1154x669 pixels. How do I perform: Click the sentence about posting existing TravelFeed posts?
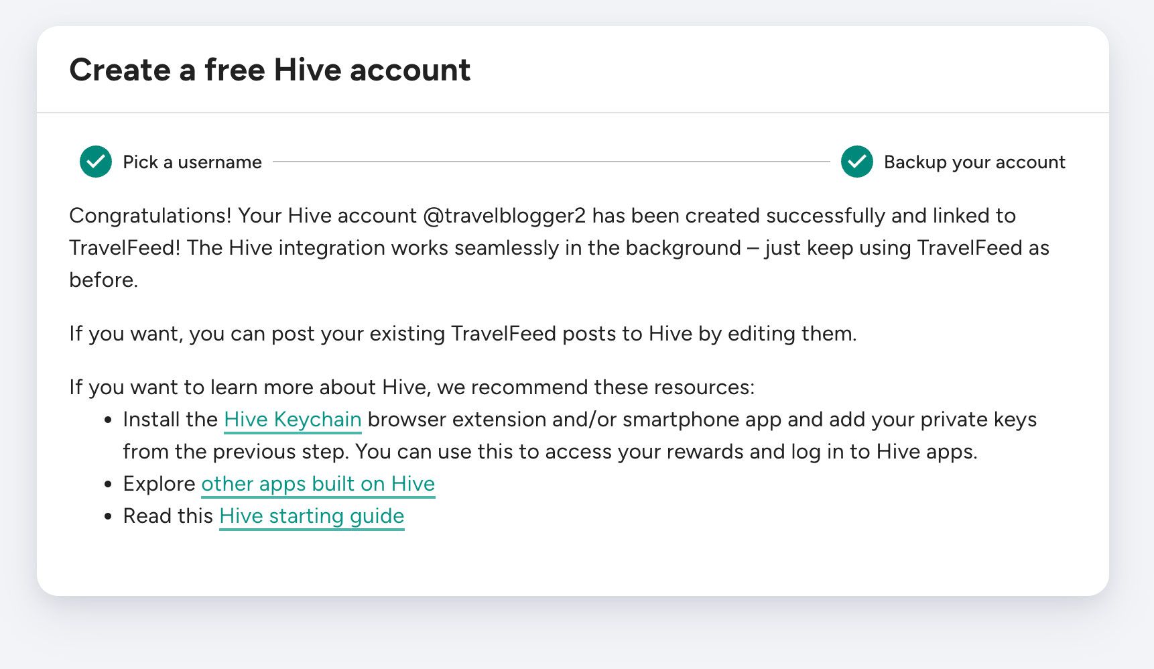click(x=462, y=334)
